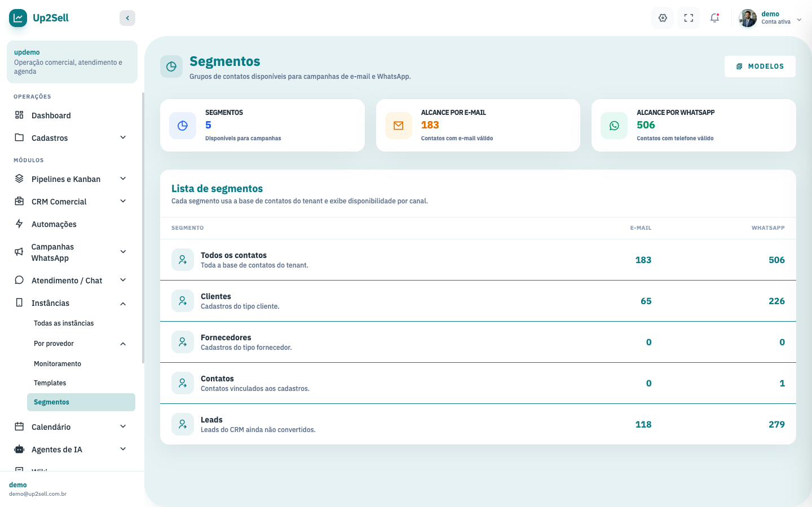The image size is (812, 507).
Task: Expand Atendimento / Chat chevron
Action: pos(123,280)
